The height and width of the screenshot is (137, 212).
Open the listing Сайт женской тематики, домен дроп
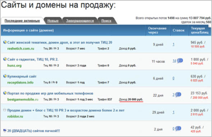(x=60, y=43)
